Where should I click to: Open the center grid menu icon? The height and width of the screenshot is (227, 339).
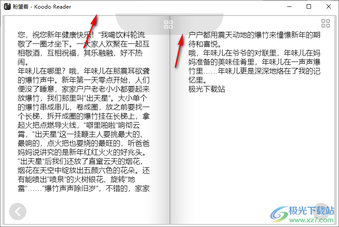coord(168,25)
